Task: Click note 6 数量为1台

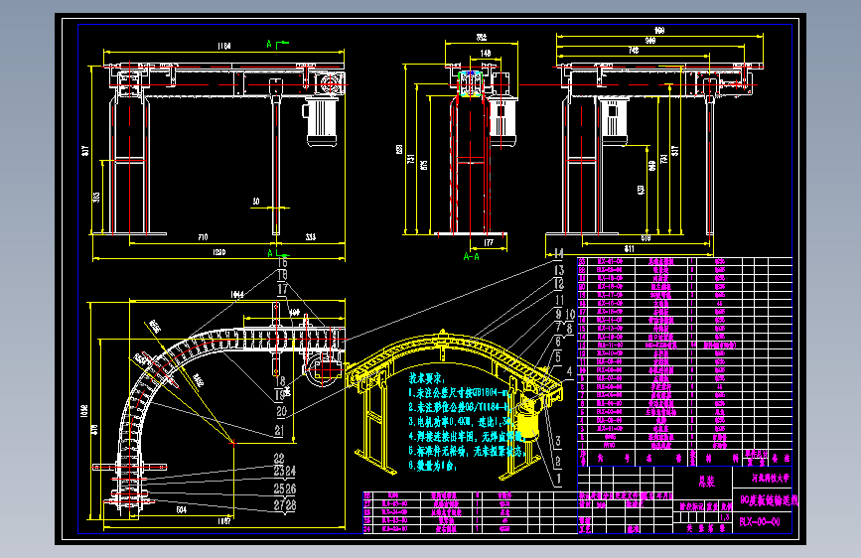Action: [433, 466]
